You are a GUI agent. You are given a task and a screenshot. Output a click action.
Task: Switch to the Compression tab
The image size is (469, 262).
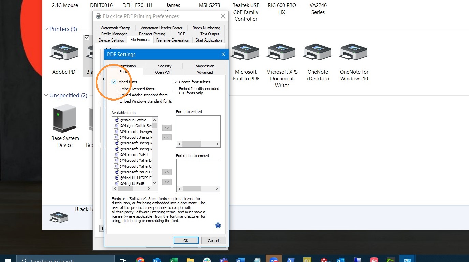[204, 66]
